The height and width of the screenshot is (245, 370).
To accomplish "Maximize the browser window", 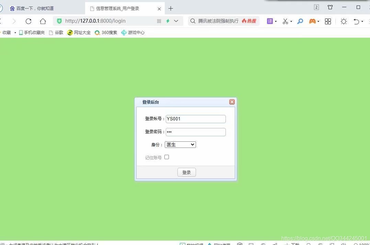I will pyautogui.click(x=358, y=7).
